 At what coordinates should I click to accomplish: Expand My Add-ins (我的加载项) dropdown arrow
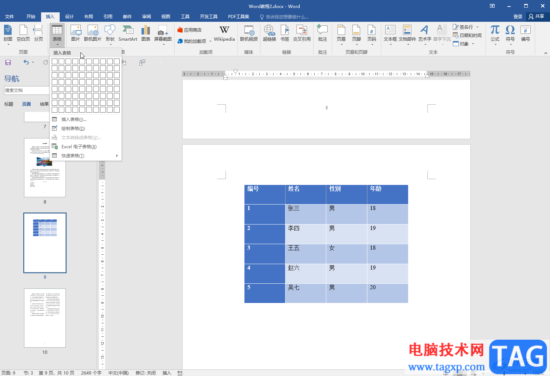click(x=210, y=41)
